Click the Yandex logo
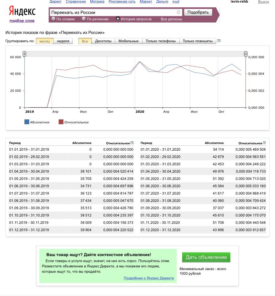This screenshot has height=296, width=275. click(x=22, y=11)
